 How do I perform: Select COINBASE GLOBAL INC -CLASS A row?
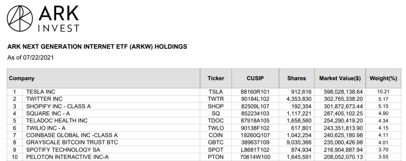click(x=72, y=135)
